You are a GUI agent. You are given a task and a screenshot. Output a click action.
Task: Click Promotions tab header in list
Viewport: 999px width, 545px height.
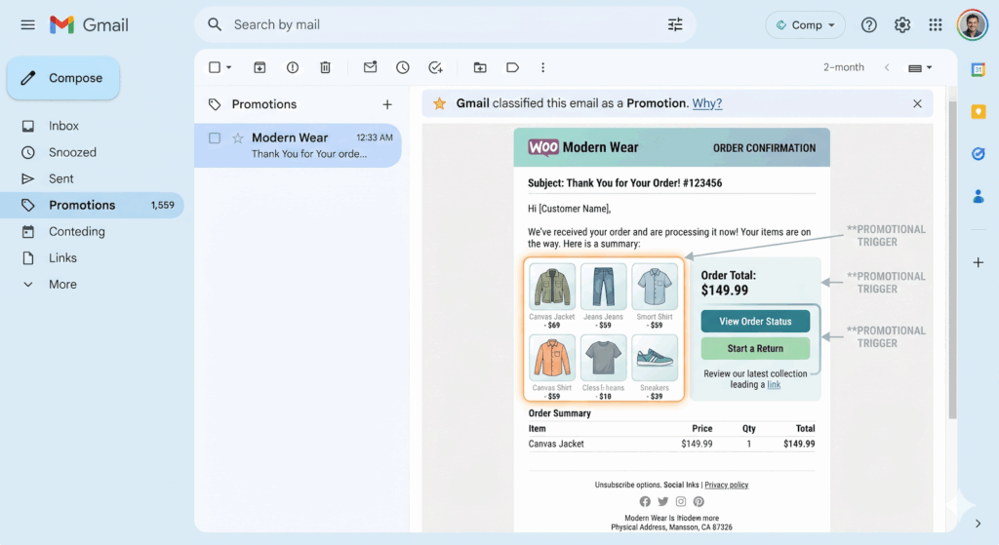pos(263,104)
